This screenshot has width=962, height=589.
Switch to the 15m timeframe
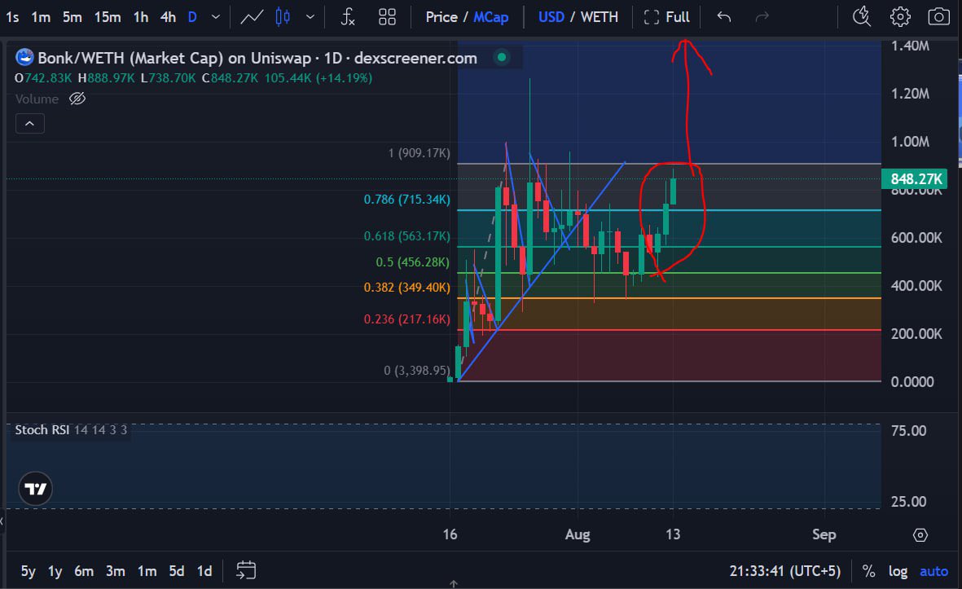108,17
